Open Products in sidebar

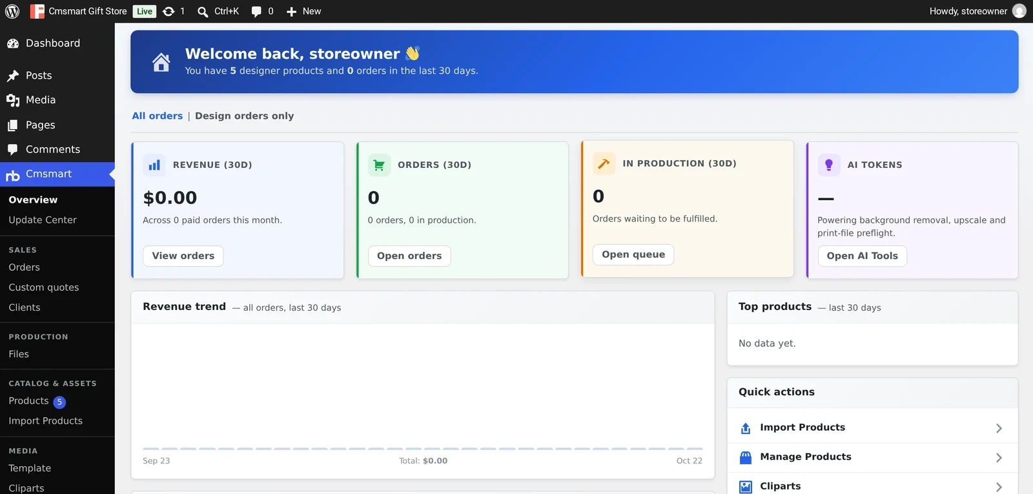point(28,401)
